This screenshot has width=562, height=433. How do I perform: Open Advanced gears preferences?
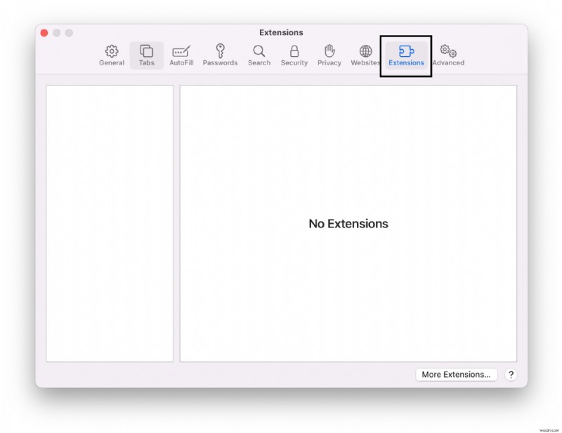click(x=448, y=55)
